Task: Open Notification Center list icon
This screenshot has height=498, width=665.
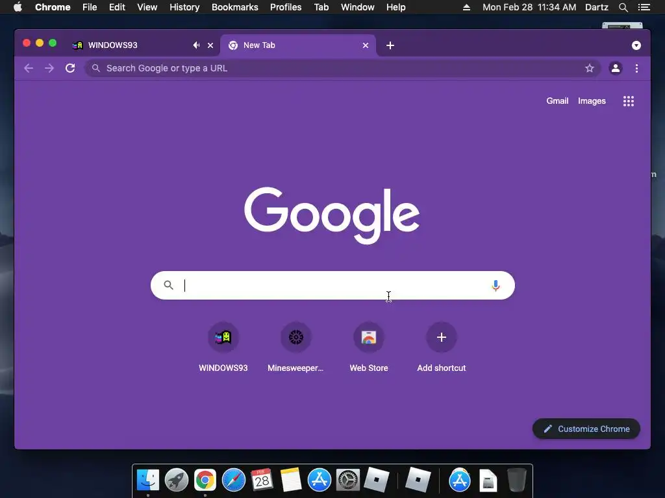Action: [x=644, y=7]
